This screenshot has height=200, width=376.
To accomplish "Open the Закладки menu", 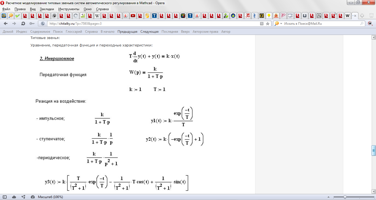I will (47, 9).
